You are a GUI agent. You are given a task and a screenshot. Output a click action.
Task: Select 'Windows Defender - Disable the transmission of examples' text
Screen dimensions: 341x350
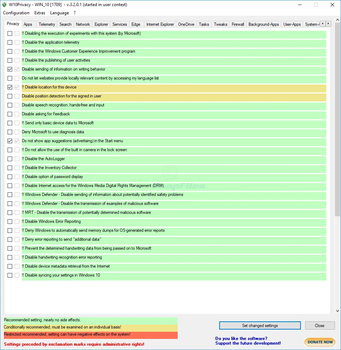pyautogui.click(x=90, y=203)
